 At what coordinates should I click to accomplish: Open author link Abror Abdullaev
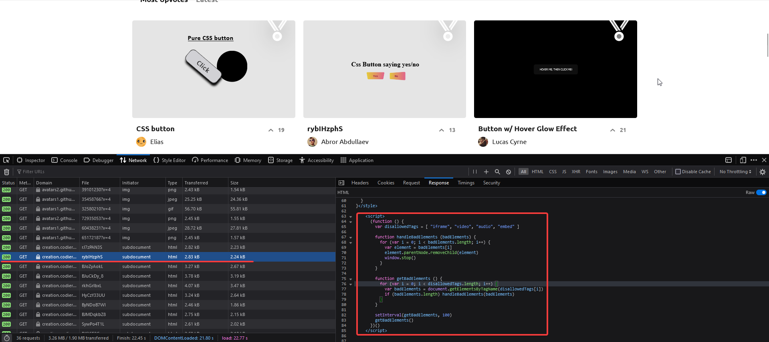click(345, 142)
